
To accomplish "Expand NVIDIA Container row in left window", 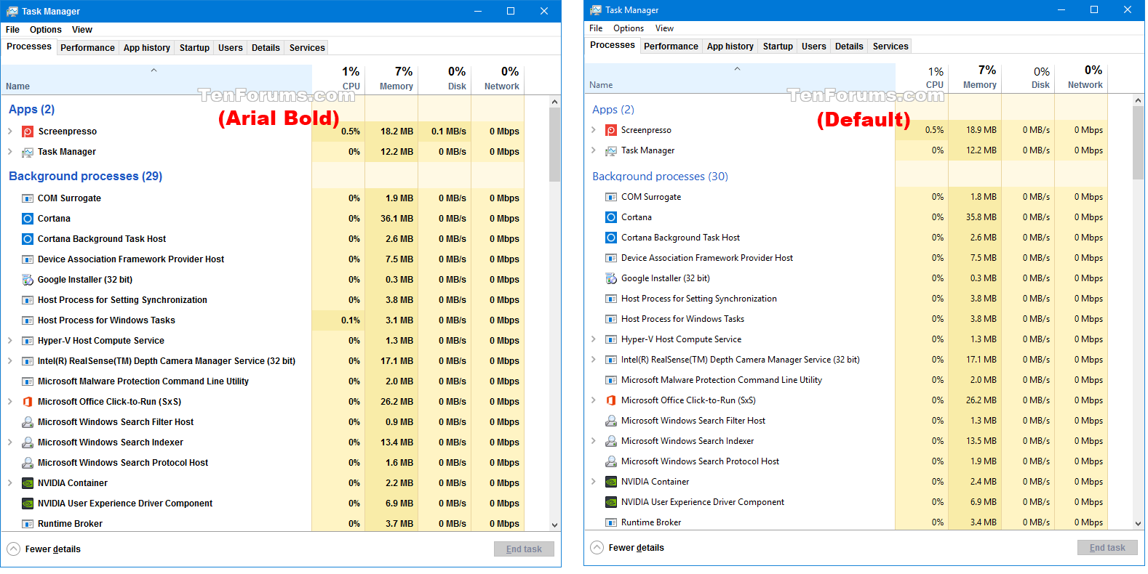I will pyautogui.click(x=10, y=483).
